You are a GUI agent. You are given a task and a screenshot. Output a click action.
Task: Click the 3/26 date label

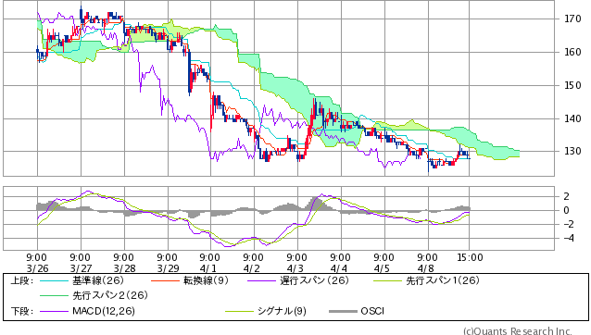tap(37, 268)
